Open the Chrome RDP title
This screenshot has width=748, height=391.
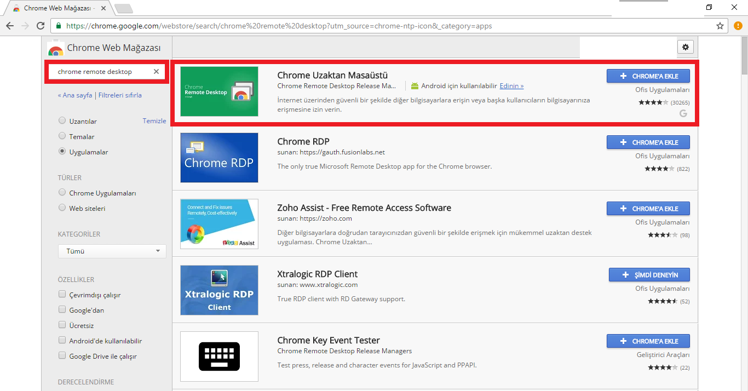tap(303, 141)
